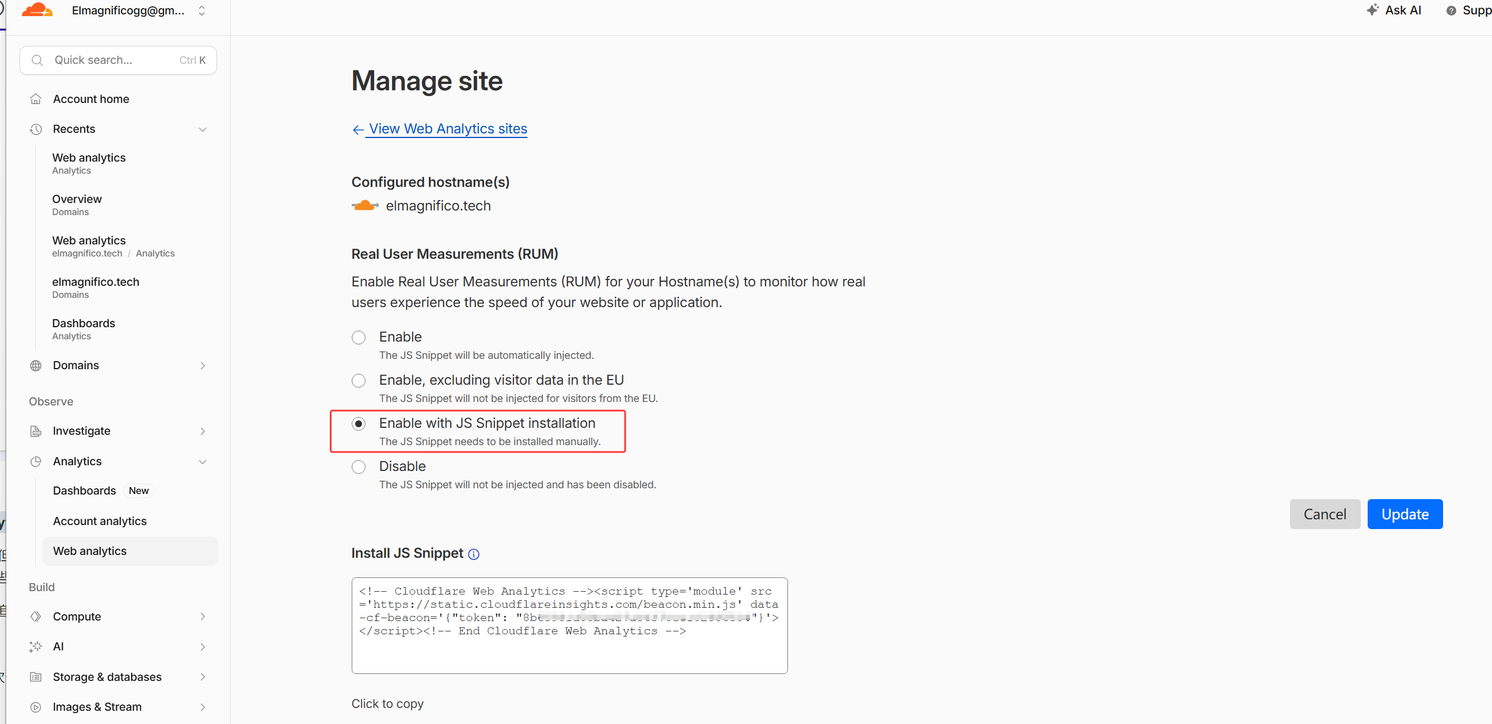Select the Enable radio button
1492x724 pixels.
[359, 338]
